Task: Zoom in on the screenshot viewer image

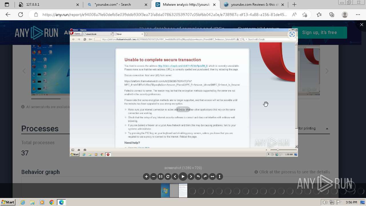Action: [x=146, y=177]
